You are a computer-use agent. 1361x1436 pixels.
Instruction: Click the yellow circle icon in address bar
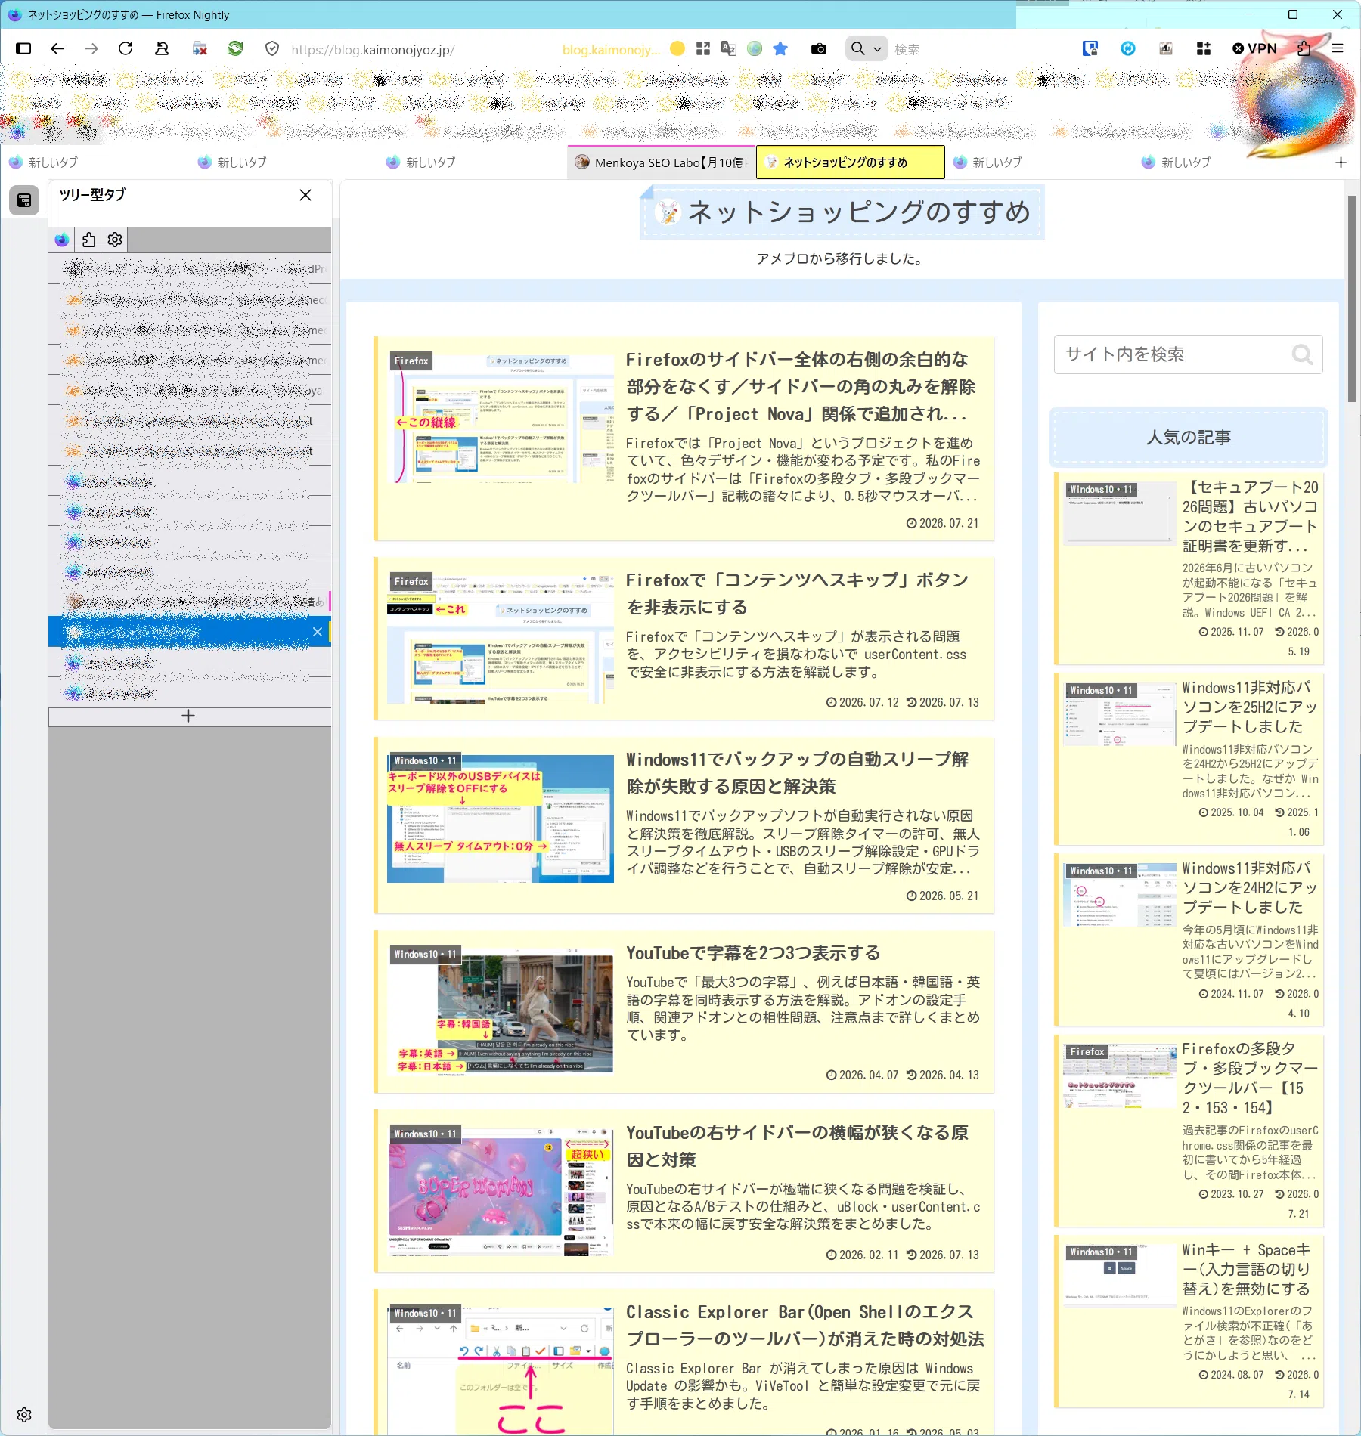[x=677, y=48]
